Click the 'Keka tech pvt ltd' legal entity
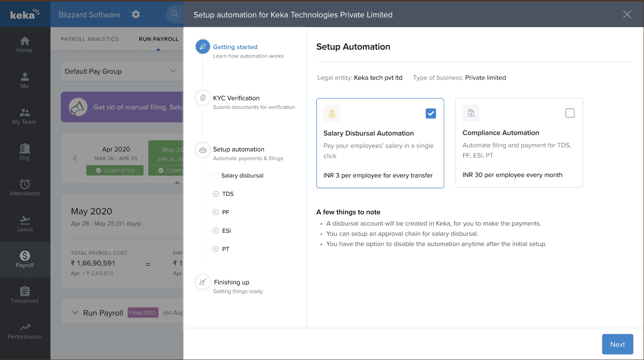The image size is (644, 360). point(378,78)
